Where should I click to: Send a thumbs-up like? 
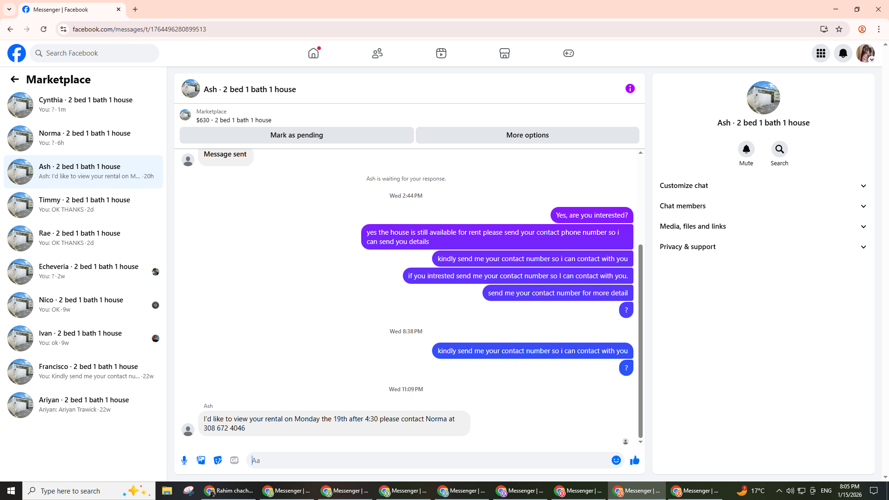pos(634,460)
